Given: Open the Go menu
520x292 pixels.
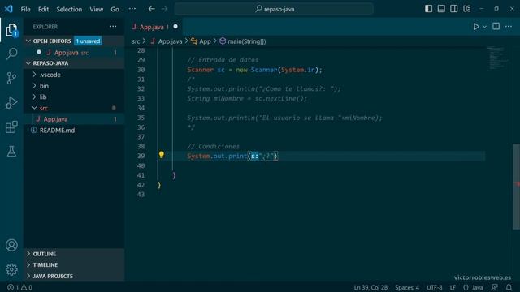Looking at the screenshot, I should click(x=115, y=9).
